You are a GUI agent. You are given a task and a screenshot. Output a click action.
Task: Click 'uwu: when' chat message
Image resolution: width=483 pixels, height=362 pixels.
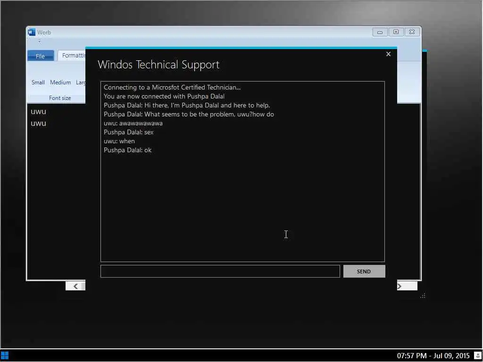(x=119, y=141)
